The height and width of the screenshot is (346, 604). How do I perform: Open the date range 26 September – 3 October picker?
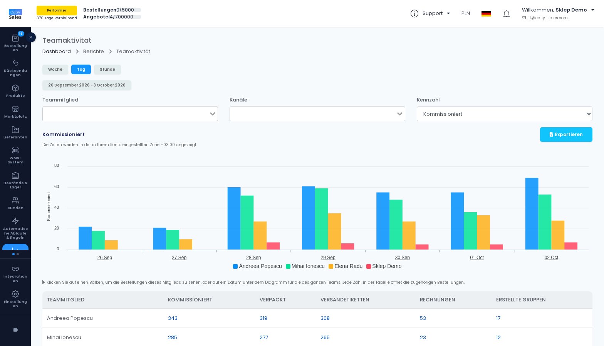pyautogui.click(x=87, y=85)
